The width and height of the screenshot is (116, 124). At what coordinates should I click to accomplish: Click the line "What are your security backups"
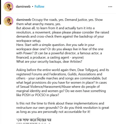tap(49, 61)
